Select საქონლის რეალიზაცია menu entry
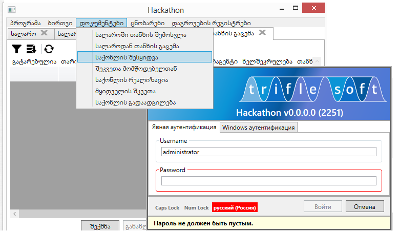This screenshot has width=399, height=231. pyautogui.click(x=144, y=80)
